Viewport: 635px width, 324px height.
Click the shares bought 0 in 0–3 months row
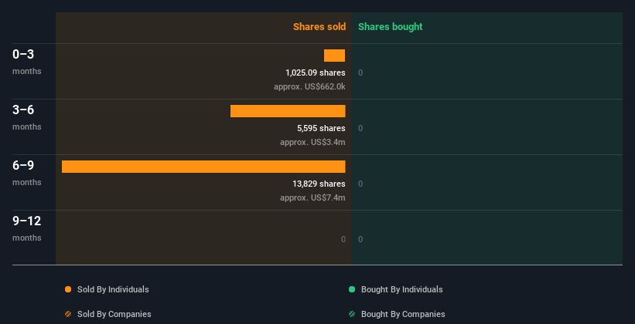[x=360, y=73]
